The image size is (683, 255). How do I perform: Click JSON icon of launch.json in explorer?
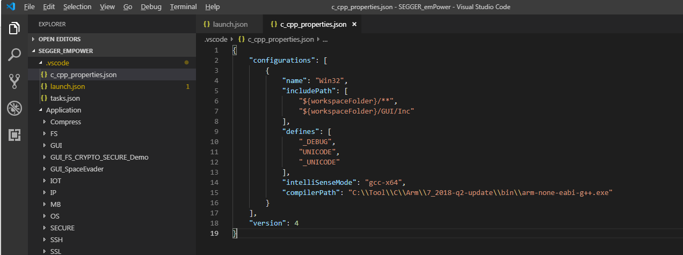pyautogui.click(x=44, y=86)
